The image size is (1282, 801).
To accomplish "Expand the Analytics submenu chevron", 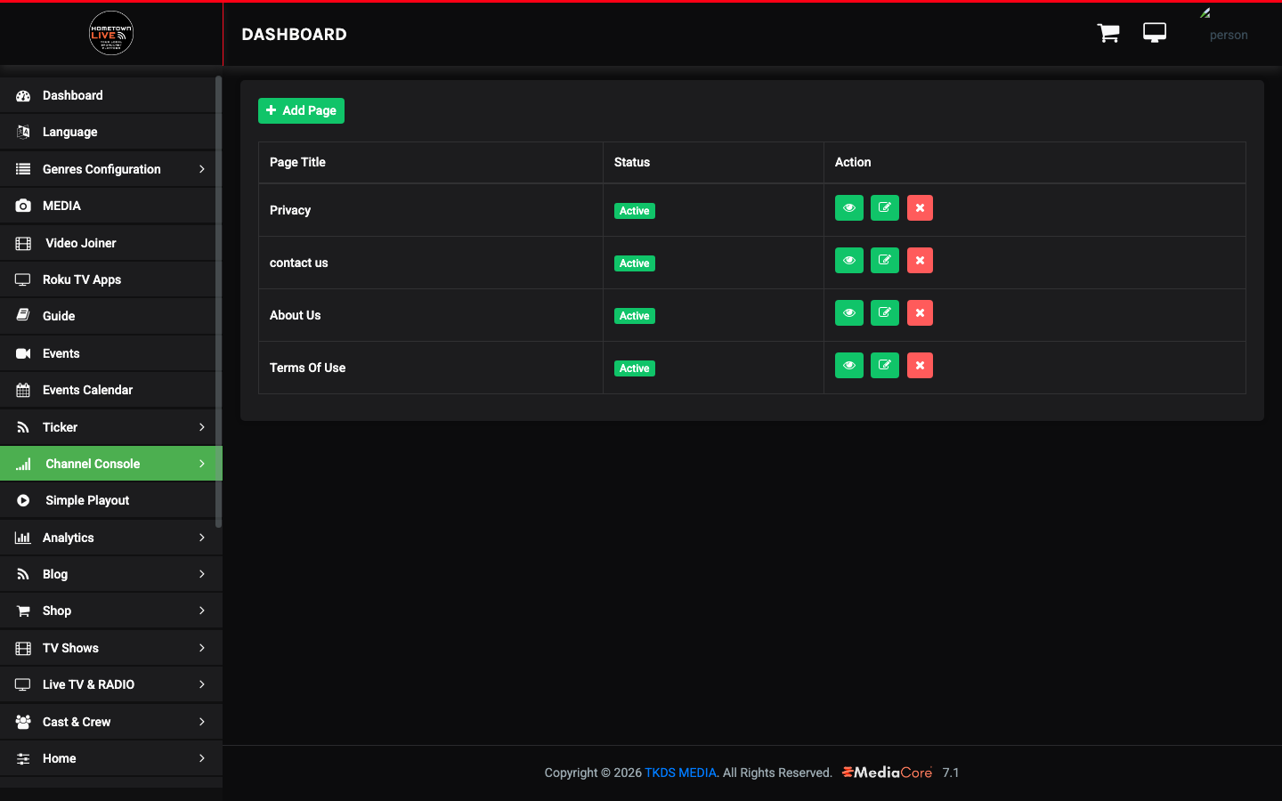I will [x=202, y=538].
